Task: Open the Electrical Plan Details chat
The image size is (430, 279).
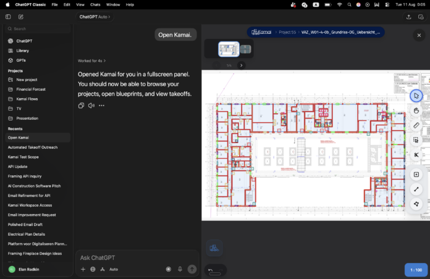Action: pyautogui.click(x=38, y=235)
